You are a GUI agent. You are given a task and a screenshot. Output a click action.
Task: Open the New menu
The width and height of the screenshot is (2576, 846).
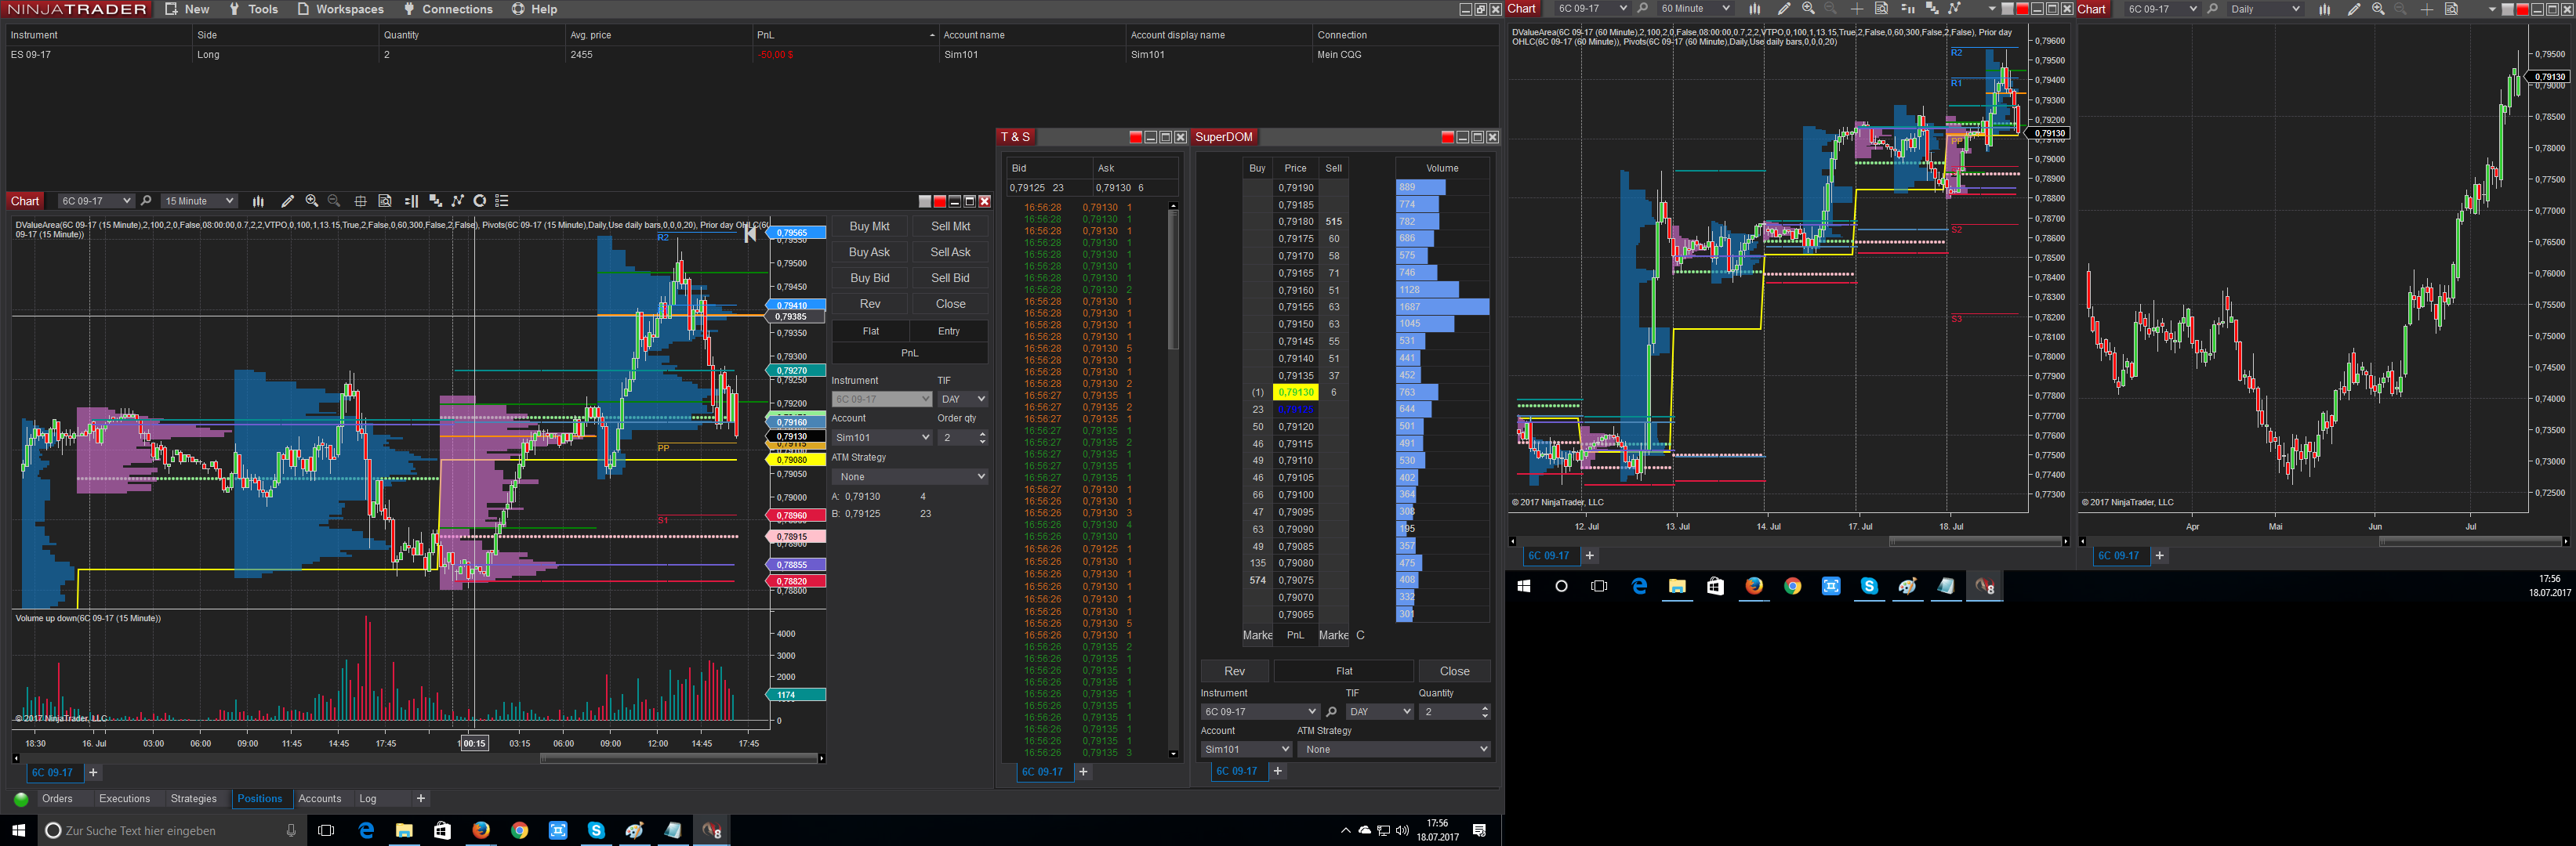188,9
